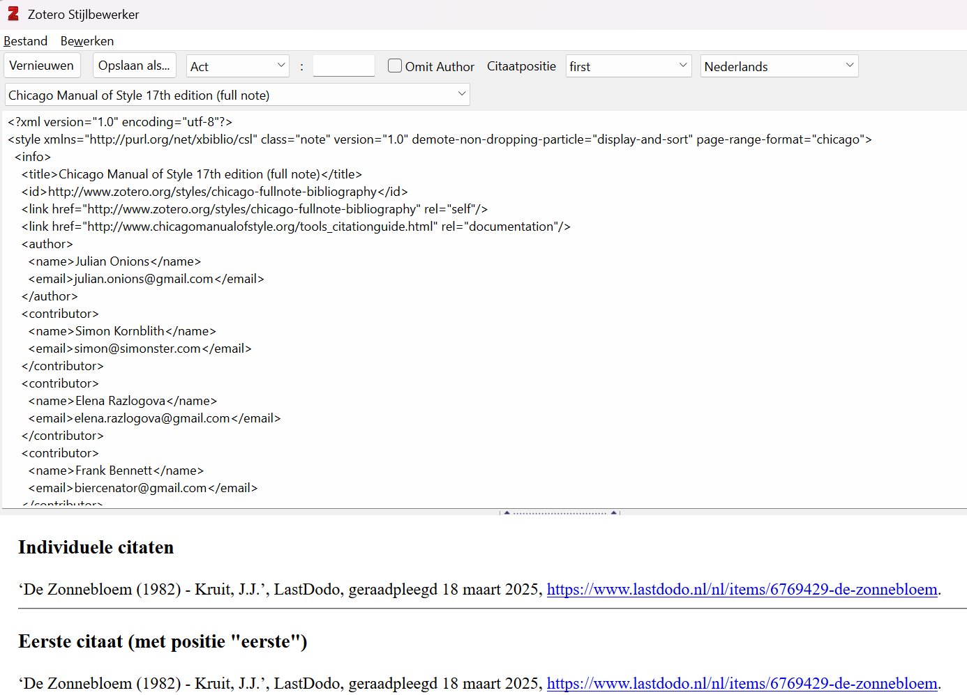Image resolution: width=967 pixels, height=695 pixels.
Task: Click the simon@simonster.com email line
Action: click(140, 349)
